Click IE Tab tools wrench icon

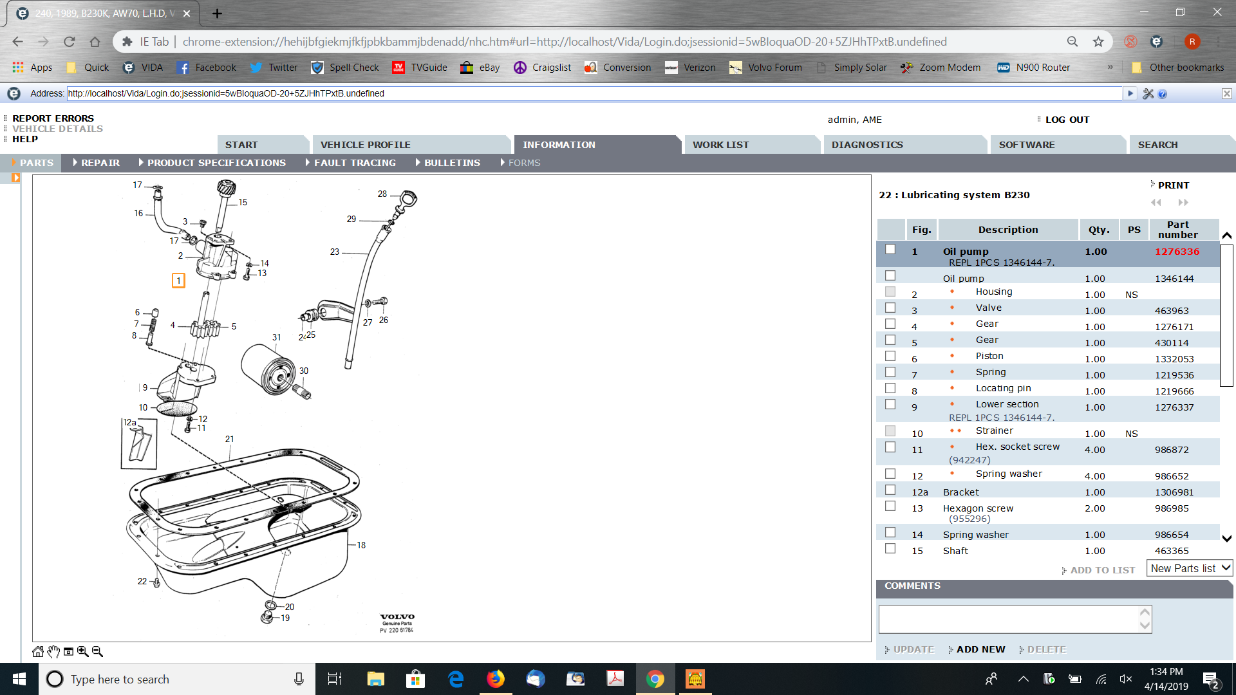[1148, 94]
